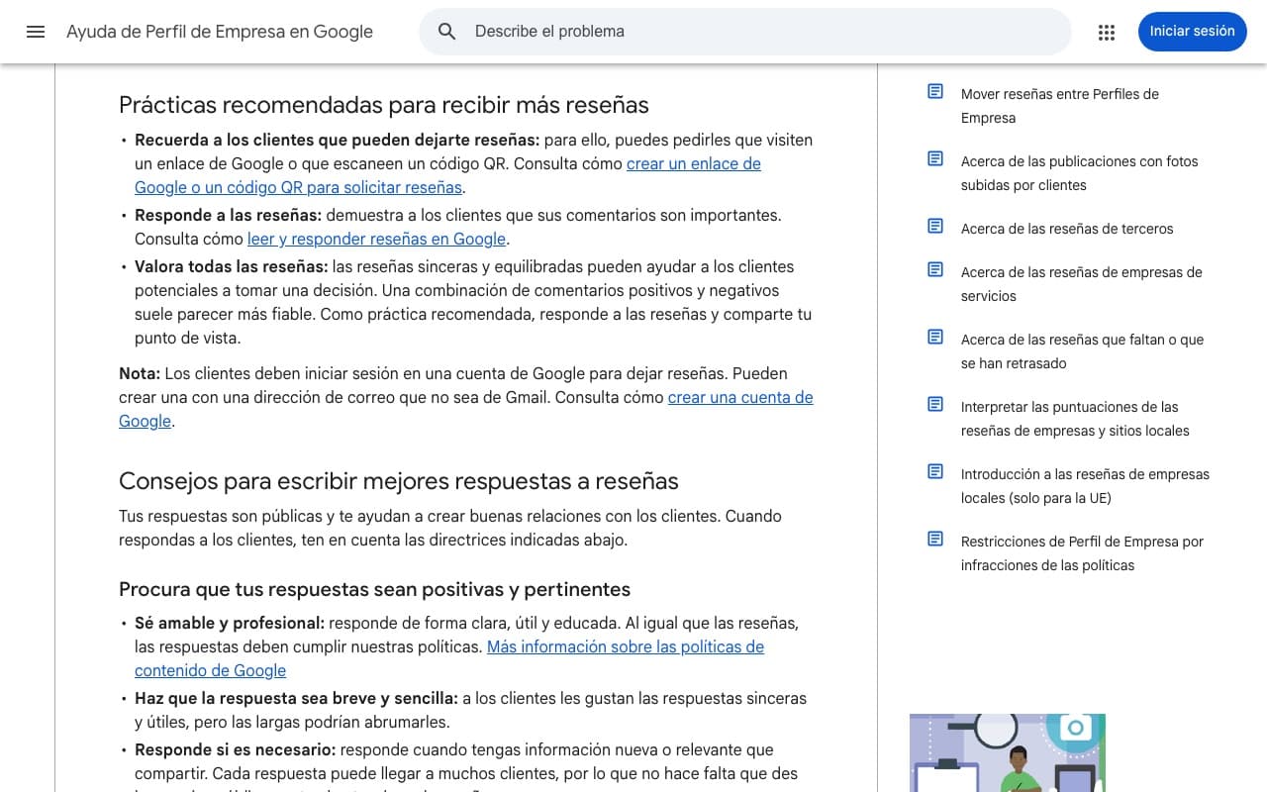Open Mover reseñas entre Perfiles de Empresa article

[1059, 106]
